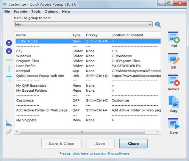
Task: Select the Notepad app row
Action: pyautogui.click(x=88, y=71)
